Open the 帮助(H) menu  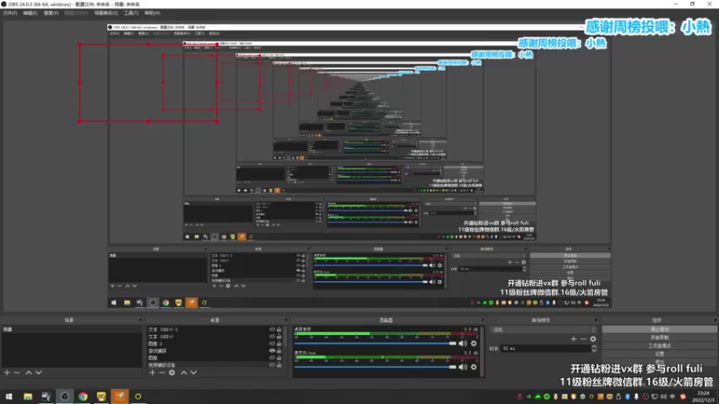tap(152, 13)
